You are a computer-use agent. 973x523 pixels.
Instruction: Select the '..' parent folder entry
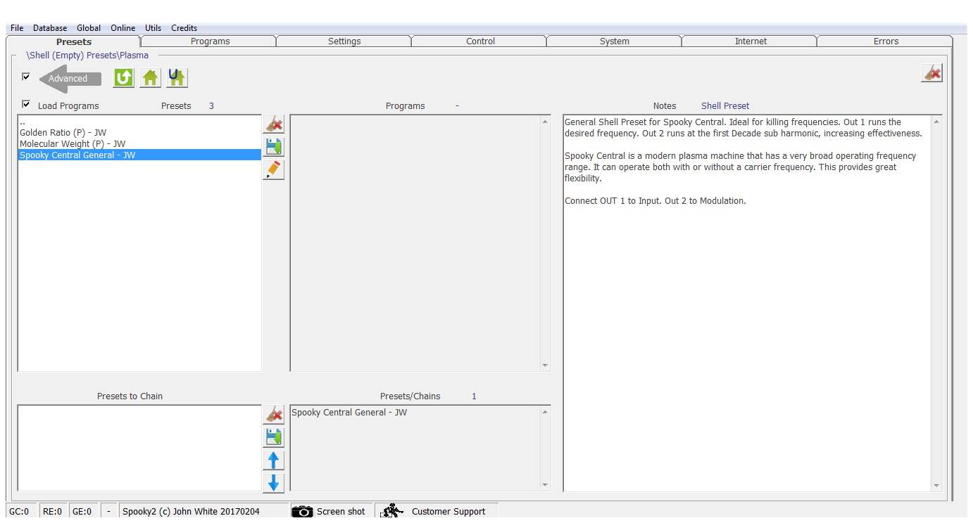point(139,122)
